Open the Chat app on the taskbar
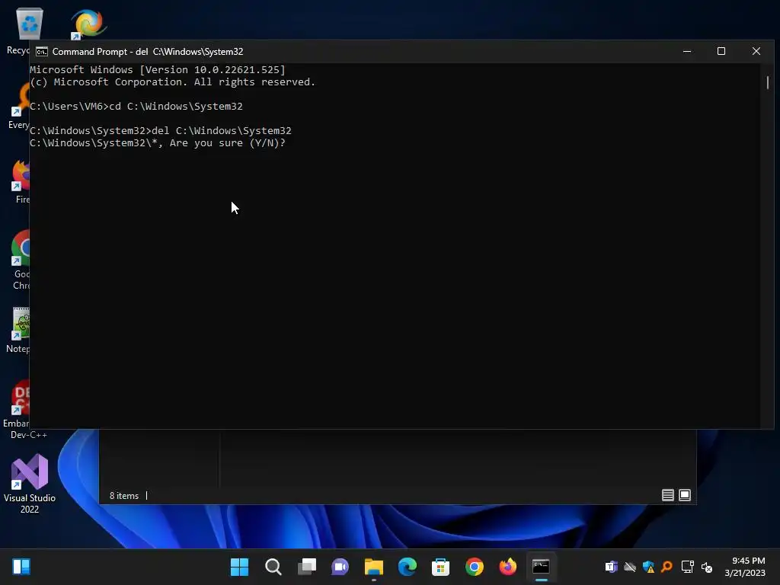The width and height of the screenshot is (780, 585). (340, 567)
